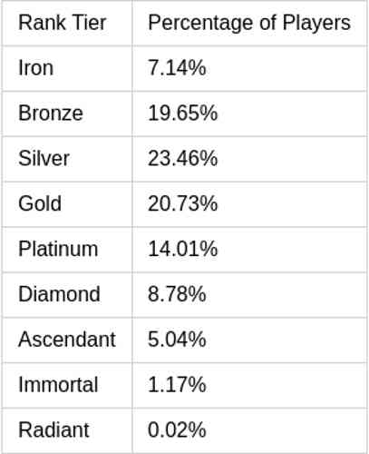
Task: Select the 14.01% percentage cell
Action: tap(249, 250)
